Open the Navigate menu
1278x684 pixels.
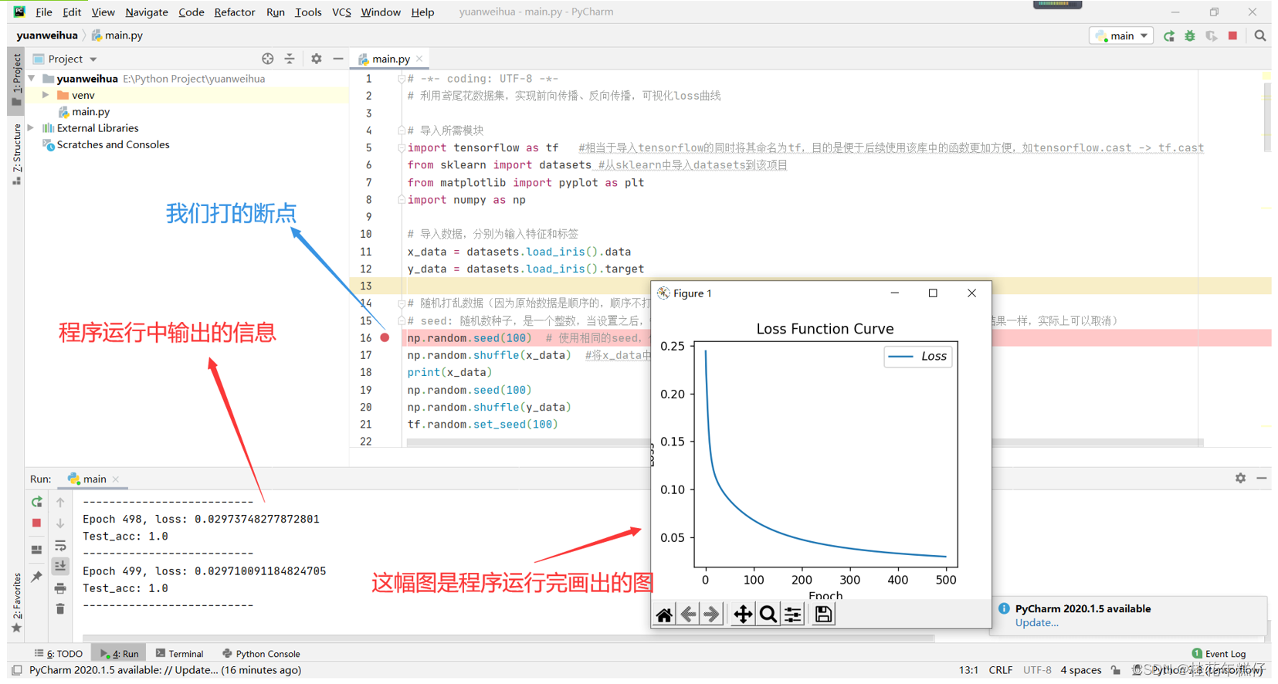pos(147,12)
